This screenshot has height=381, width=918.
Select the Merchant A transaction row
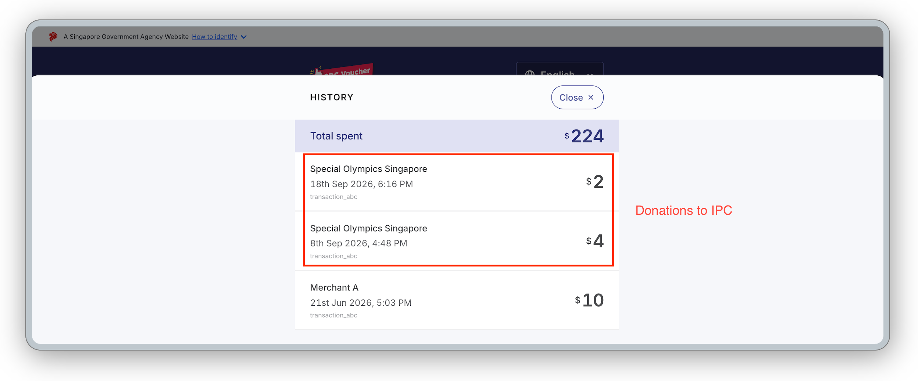[457, 300]
